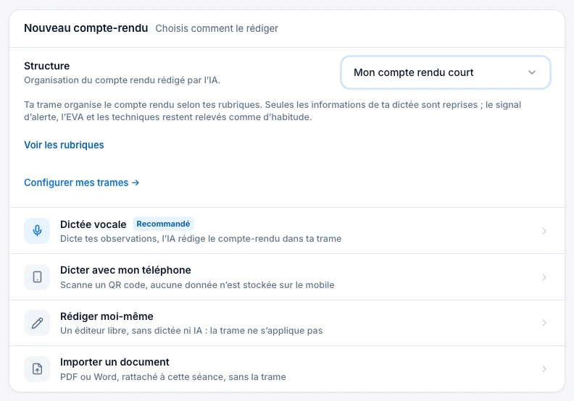Image resolution: width=574 pixels, height=401 pixels.
Task: Open the chevron arrow on Importer un document row
Action: click(x=544, y=369)
